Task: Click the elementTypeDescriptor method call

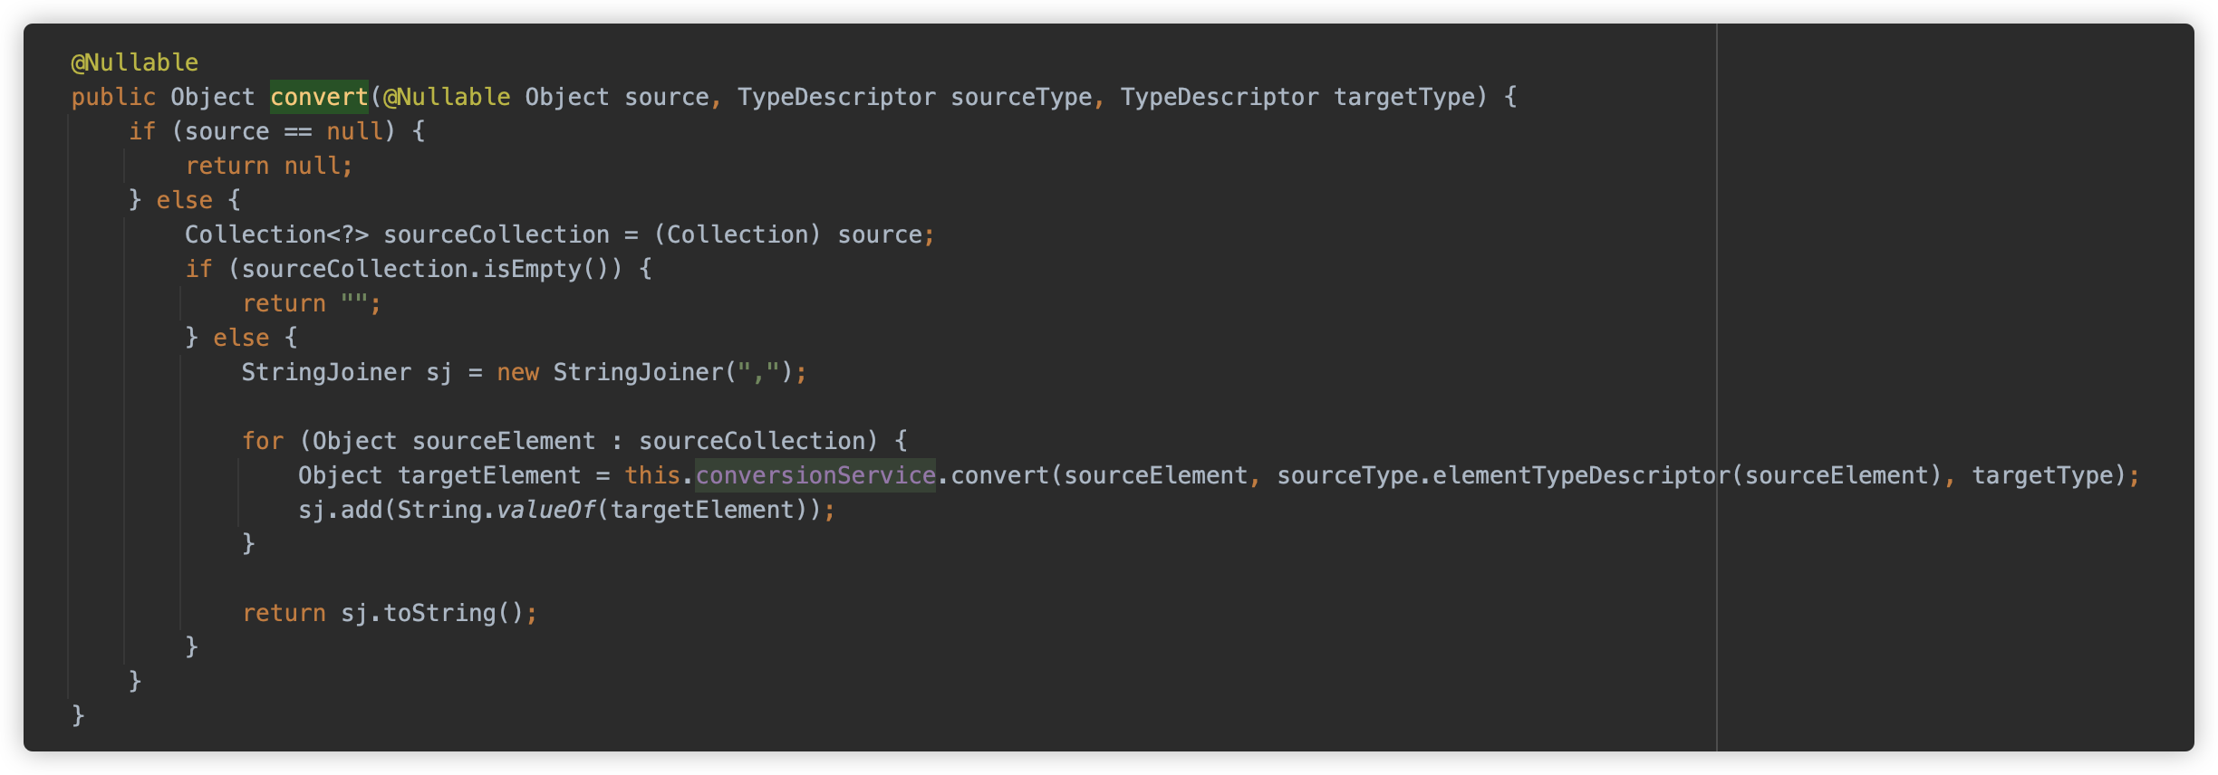Action: pyautogui.click(x=1582, y=475)
